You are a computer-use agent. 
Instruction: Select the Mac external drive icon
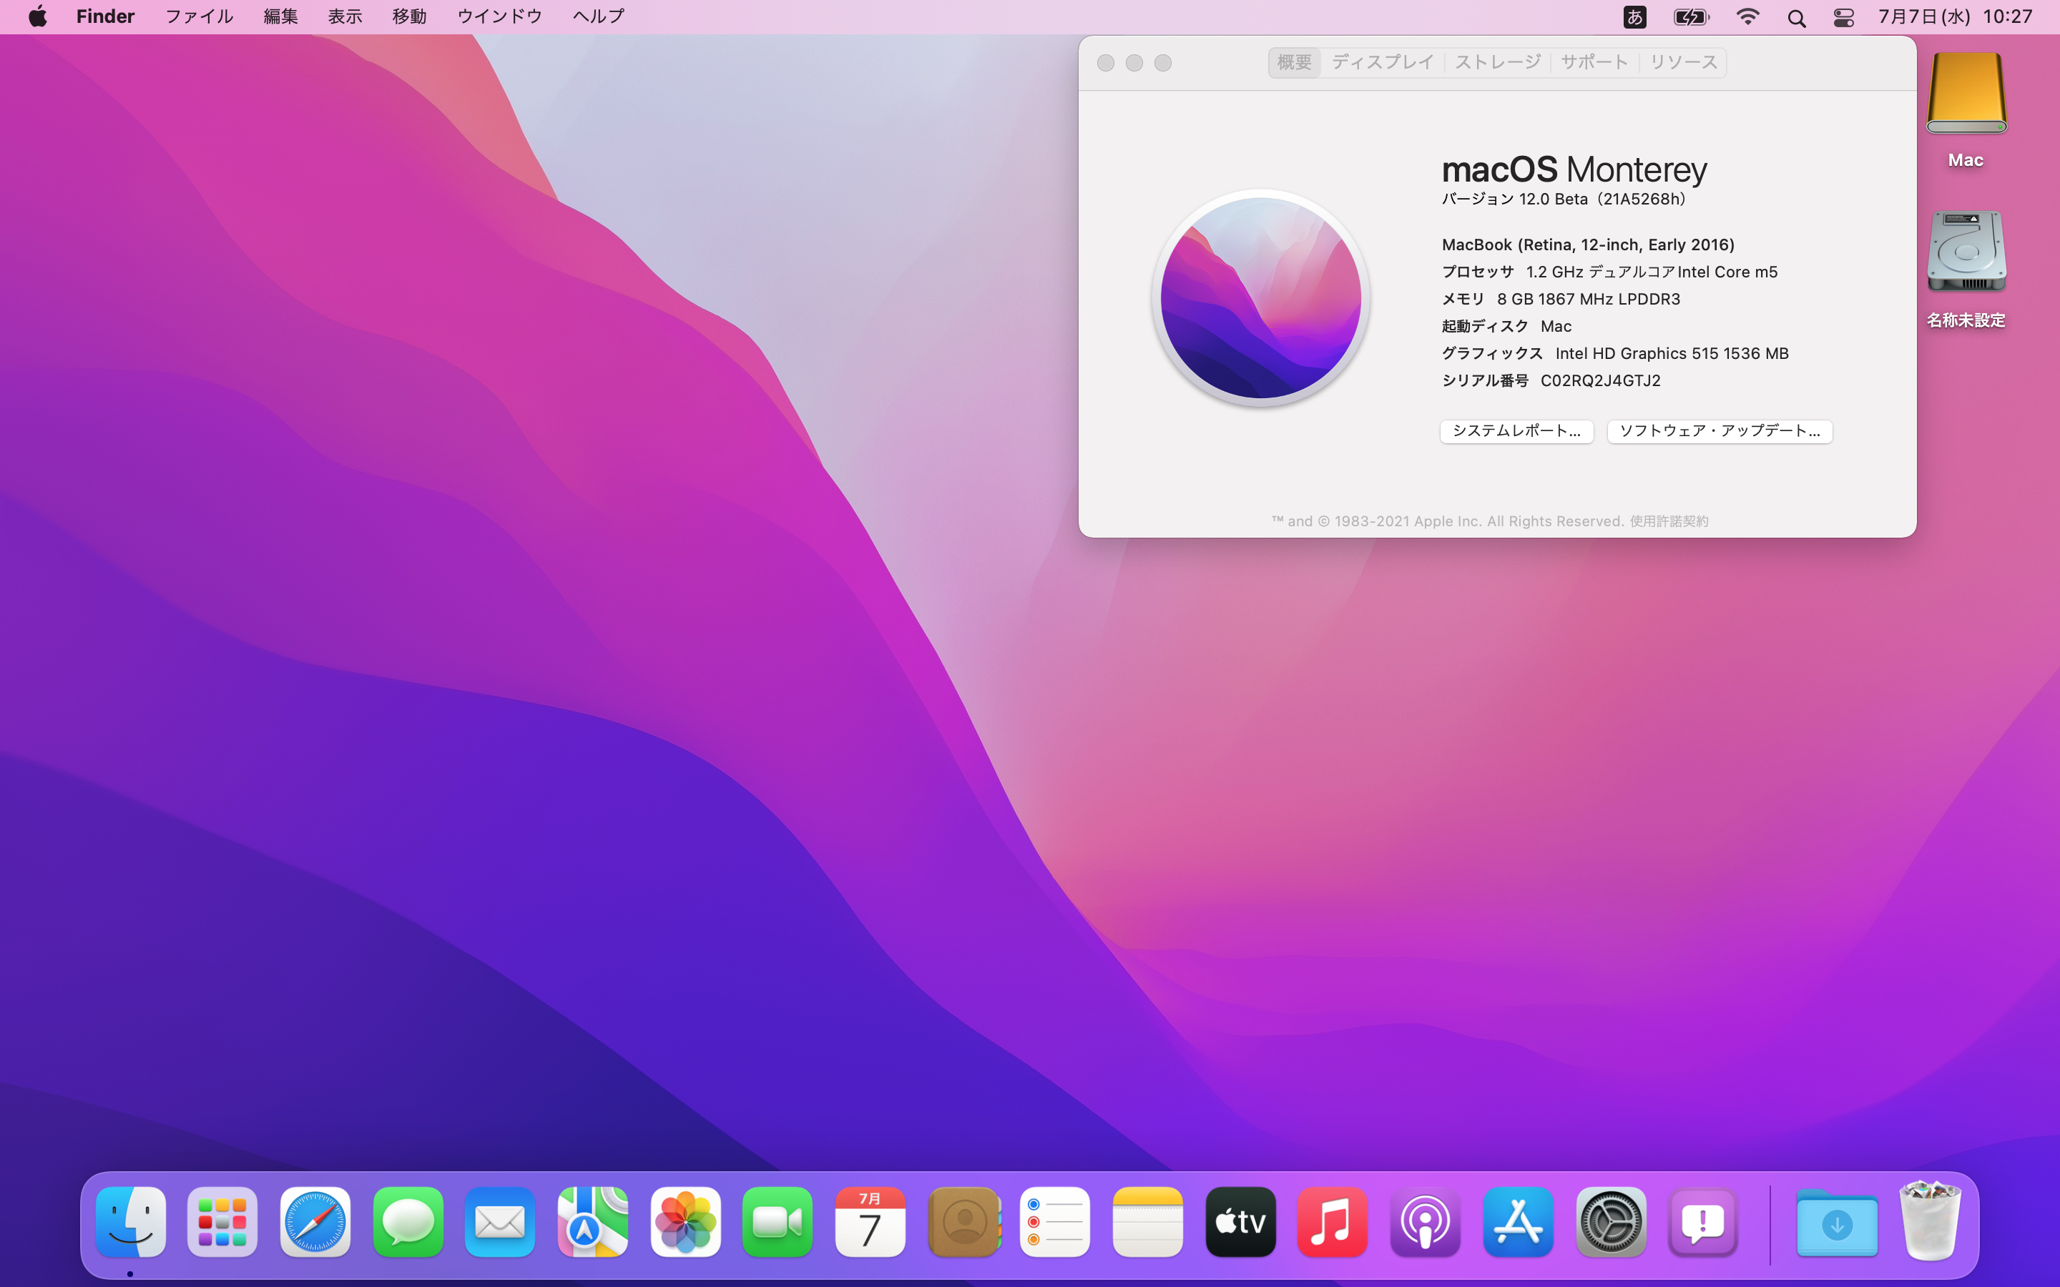(x=1966, y=95)
